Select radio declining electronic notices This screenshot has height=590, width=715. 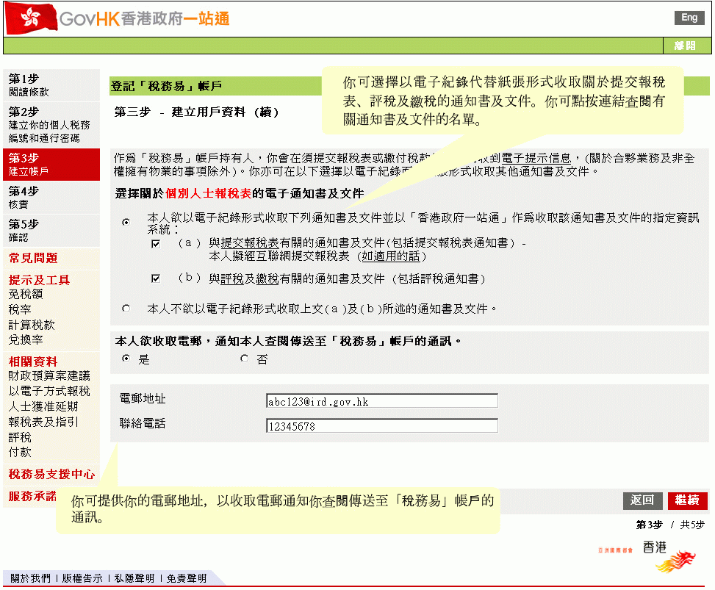click(x=126, y=309)
